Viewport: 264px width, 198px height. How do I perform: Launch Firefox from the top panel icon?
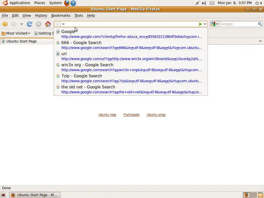click(67, 3)
